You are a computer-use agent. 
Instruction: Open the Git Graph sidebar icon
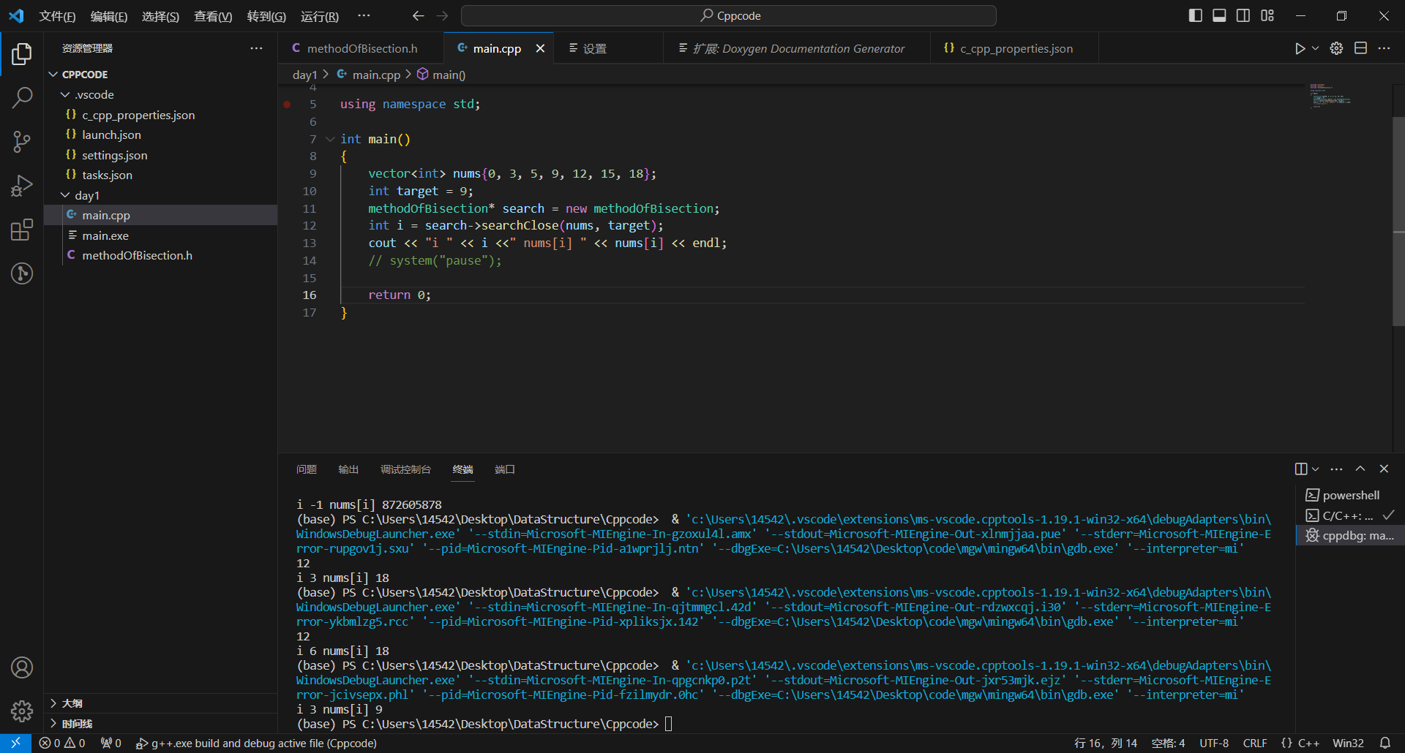(22, 273)
